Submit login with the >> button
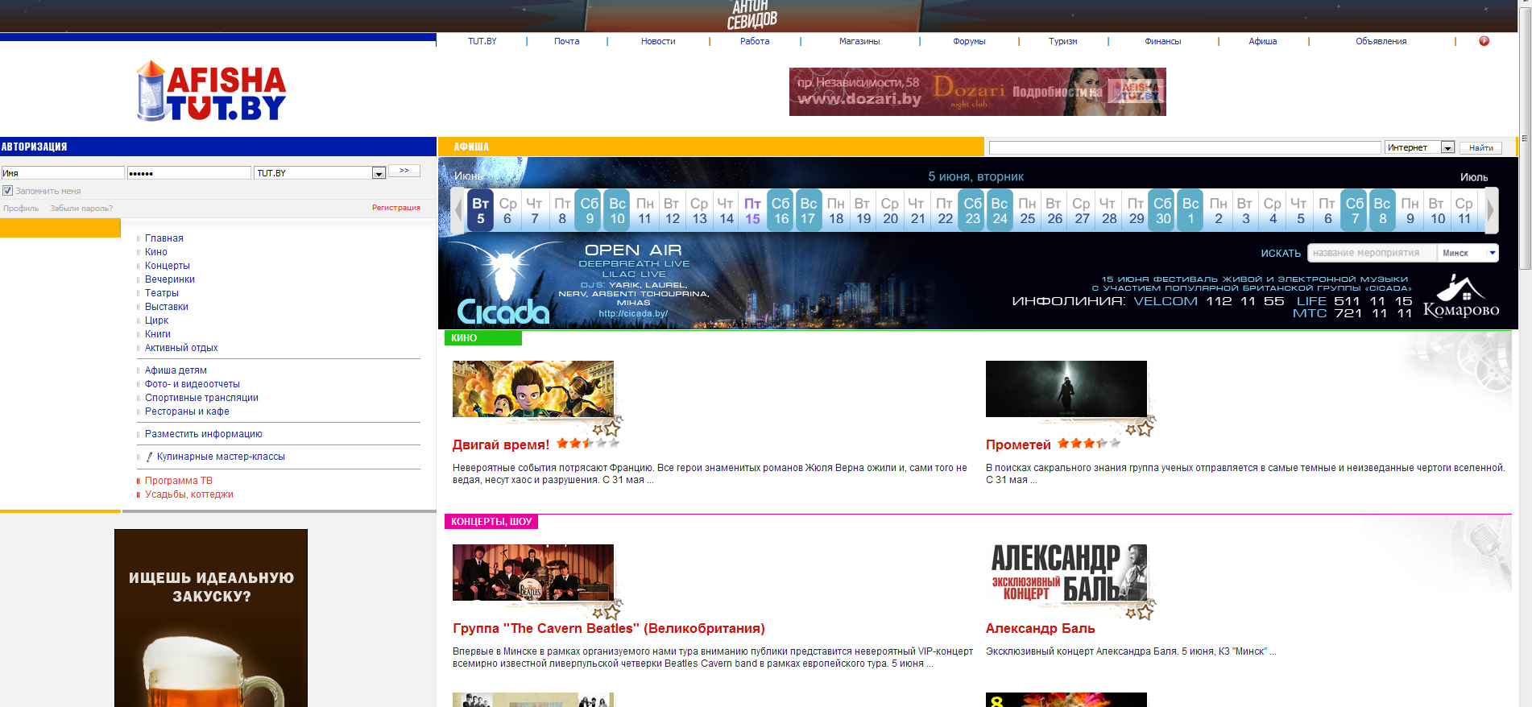This screenshot has width=1532, height=707. click(404, 171)
